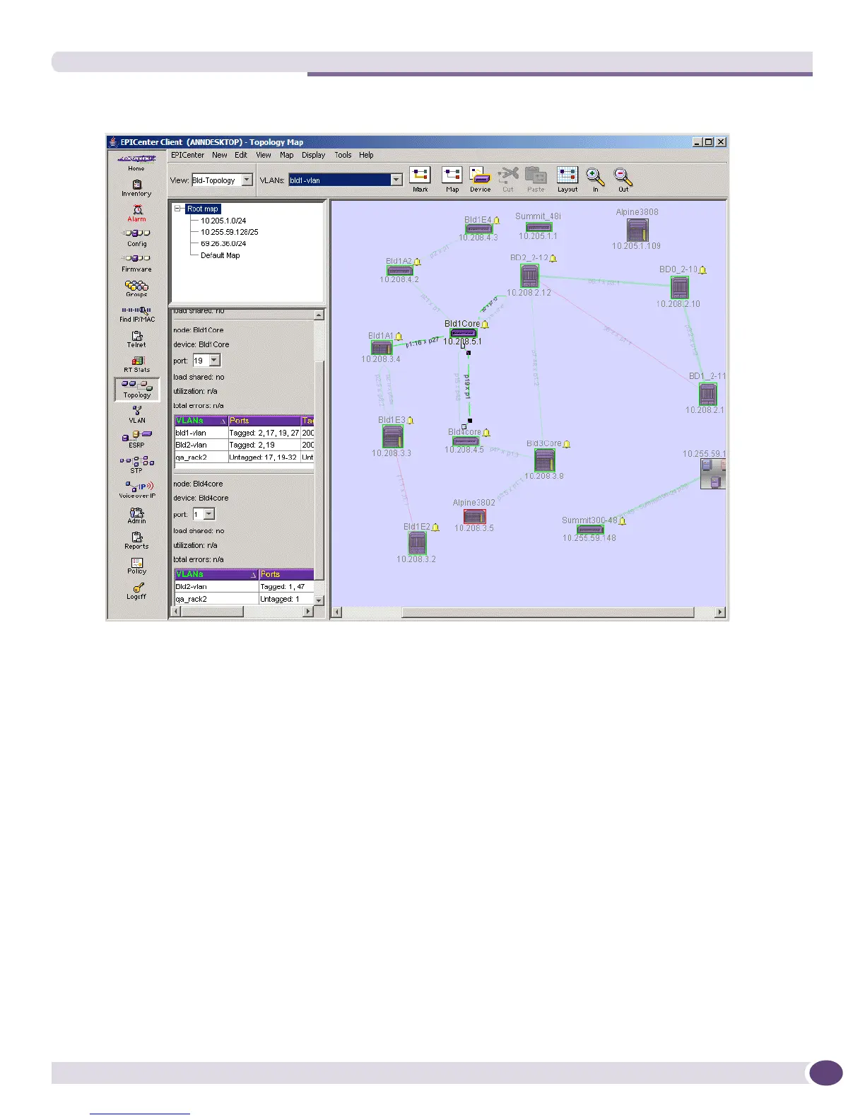Open the Help menu
Image resolution: width=865 pixels, height=1120 pixels.
pyautogui.click(x=366, y=155)
